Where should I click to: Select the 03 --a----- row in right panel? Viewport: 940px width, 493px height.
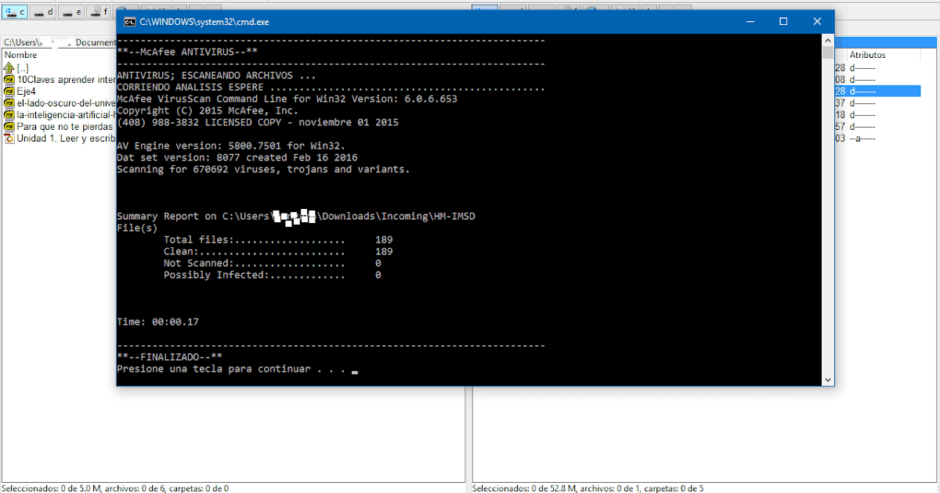tap(877, 139)
